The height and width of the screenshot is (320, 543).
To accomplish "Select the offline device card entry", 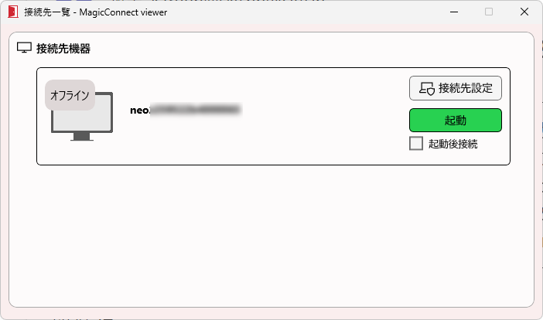I will point(273,116).
